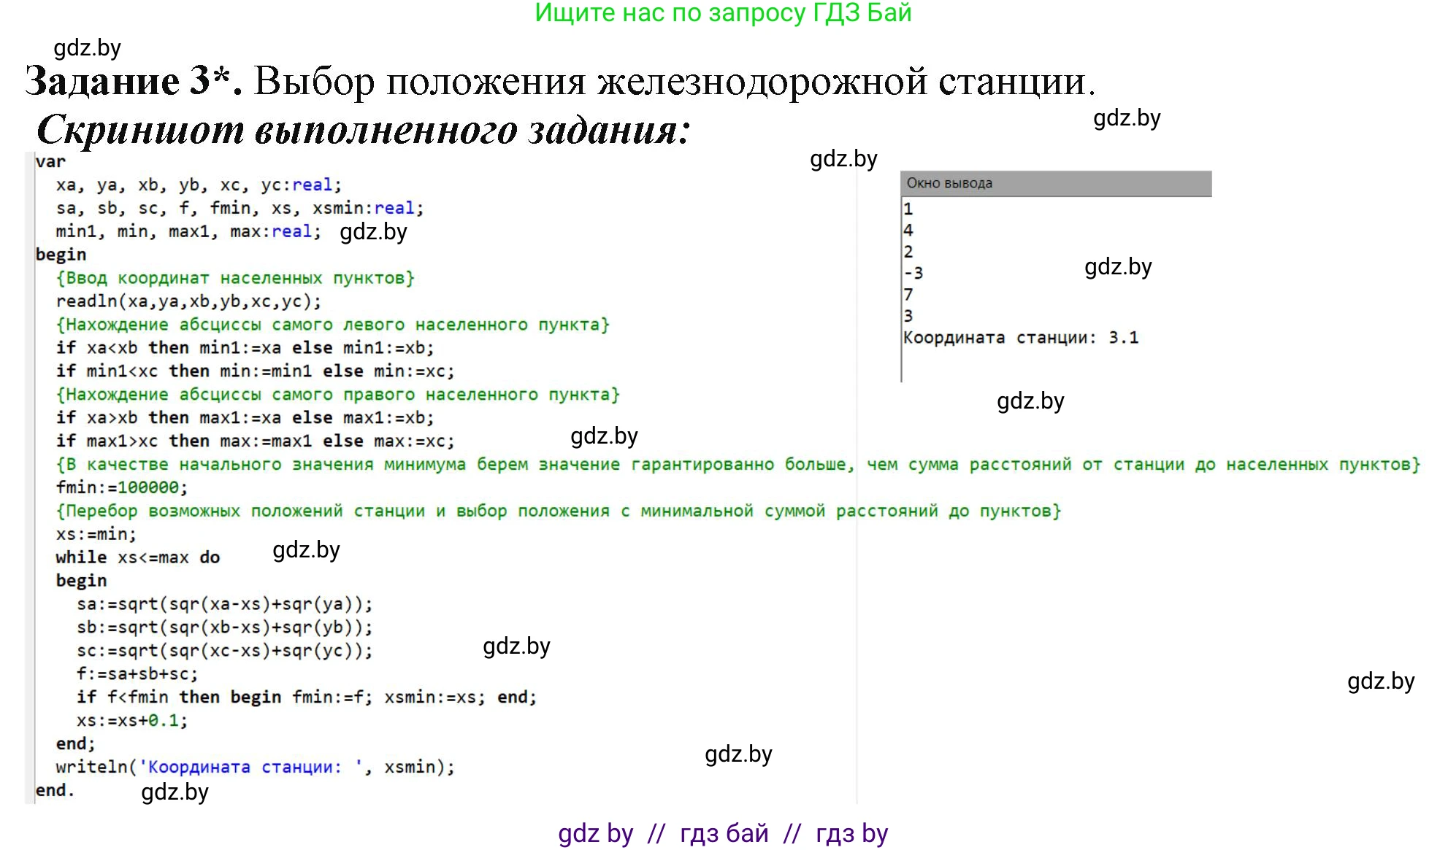The image size is (1448, 850).
Task: Click output result 'Координата станции: 3.1'
Action: point(1021,338)
